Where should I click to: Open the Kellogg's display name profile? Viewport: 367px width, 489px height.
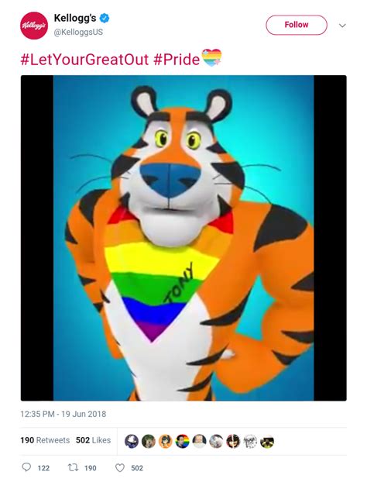point(75,19)
